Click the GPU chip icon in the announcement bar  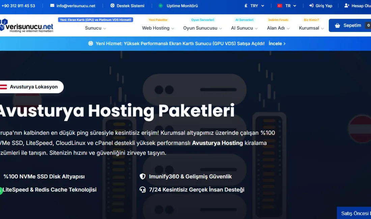coord(90,43)
